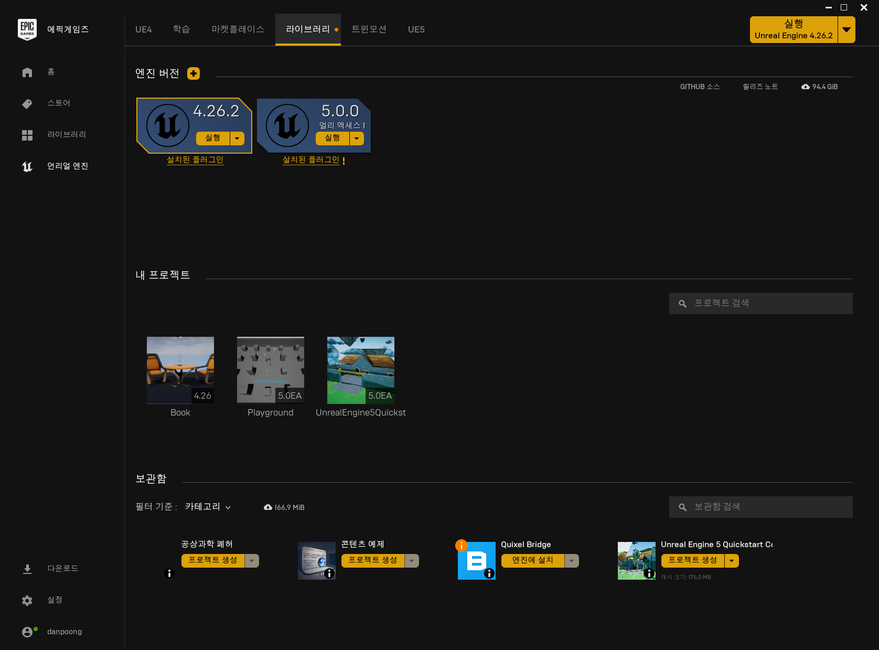
Task: Switch to the UE5 tab
Action: coord(416,29)
